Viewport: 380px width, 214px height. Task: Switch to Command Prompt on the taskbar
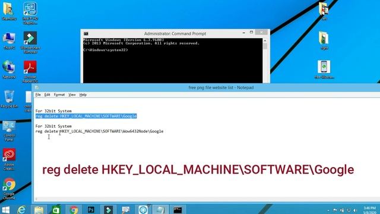[178, 209]
